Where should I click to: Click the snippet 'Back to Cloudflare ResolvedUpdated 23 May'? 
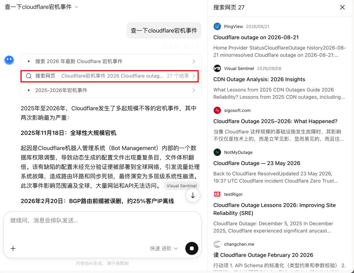pyautogui.click(x=276, y=177)
